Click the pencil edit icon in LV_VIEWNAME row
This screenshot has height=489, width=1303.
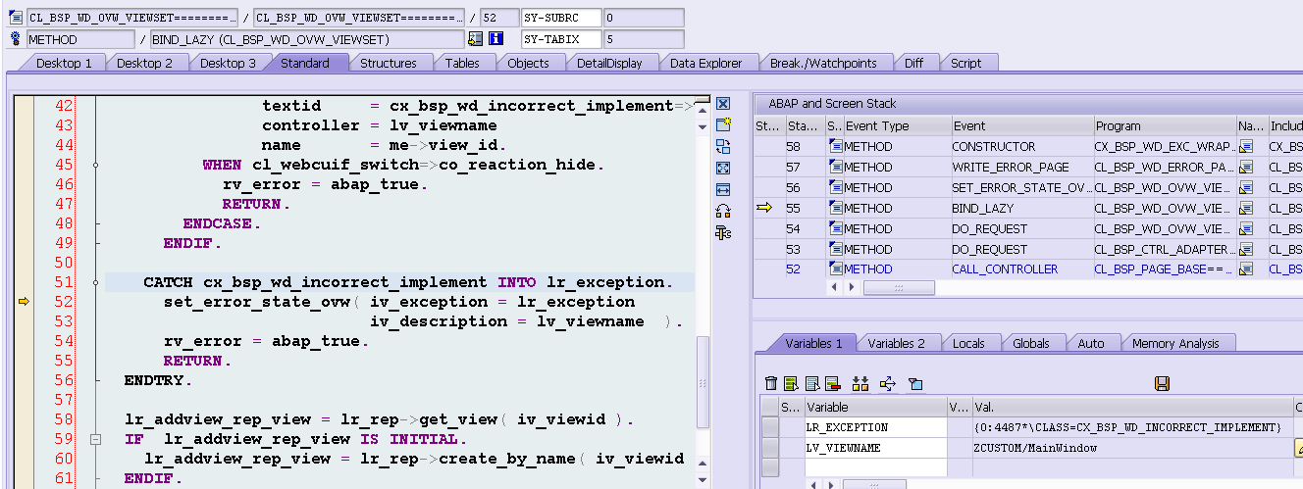tap(1300, 448)
